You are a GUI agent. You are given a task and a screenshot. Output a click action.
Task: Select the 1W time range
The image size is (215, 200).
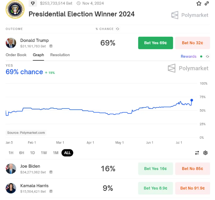44,153
